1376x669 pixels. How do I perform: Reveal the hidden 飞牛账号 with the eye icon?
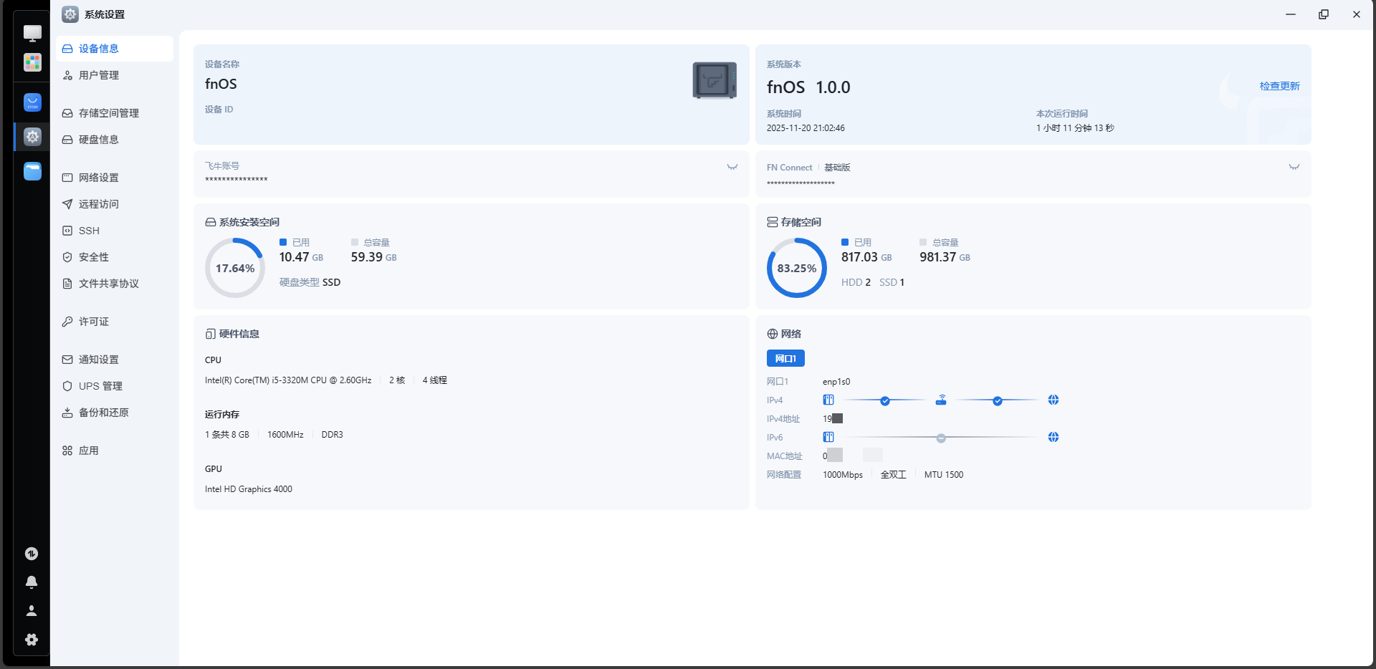(x=732, y=168)
